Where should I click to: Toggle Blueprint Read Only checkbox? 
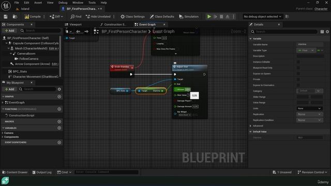[298, 68]
